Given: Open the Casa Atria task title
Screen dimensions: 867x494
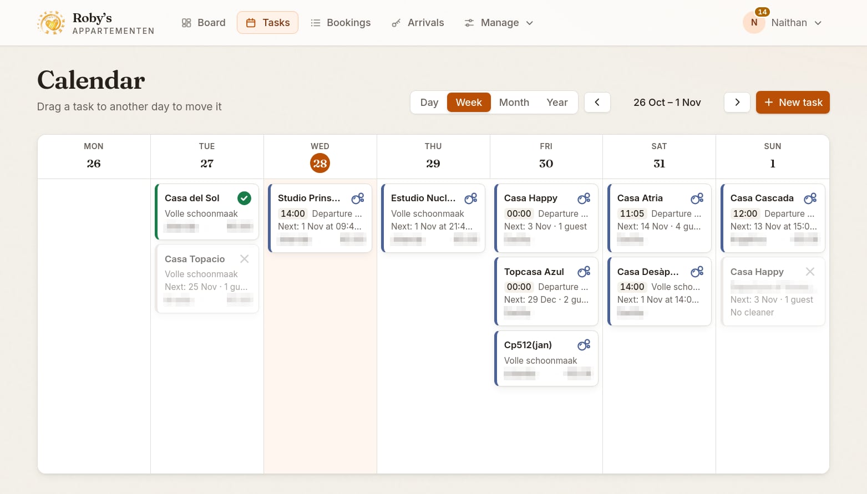Looking at the screenshot, I should click(x=640, y=198).
